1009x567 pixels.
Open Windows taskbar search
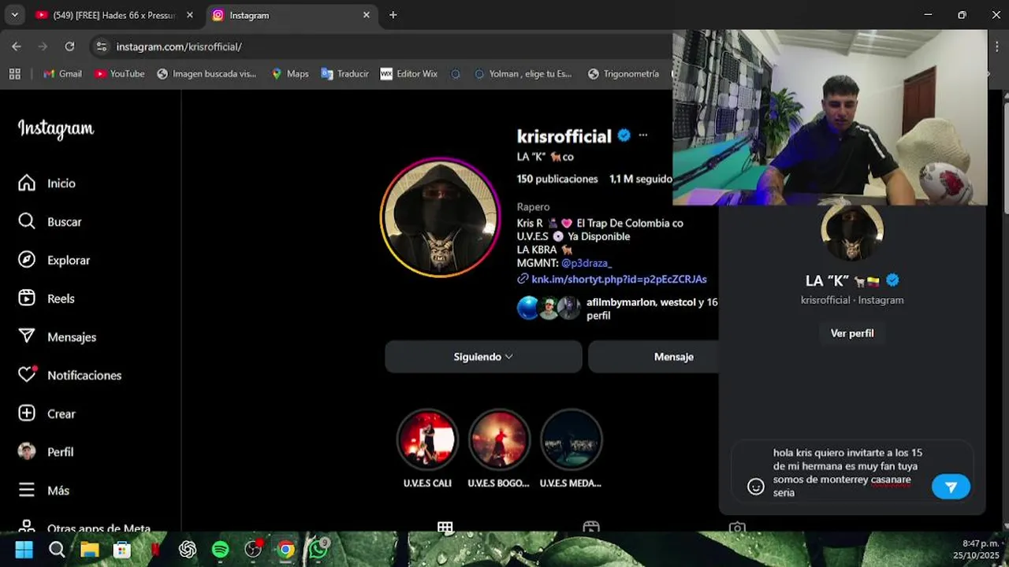pos(57,550)
